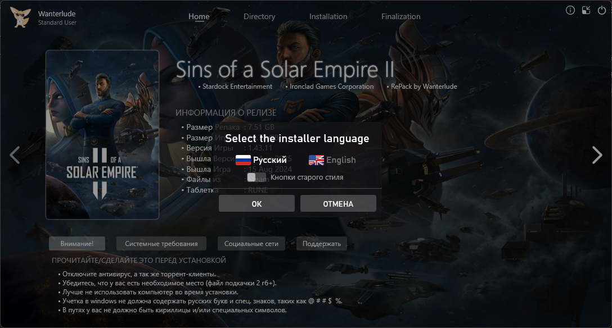Image resolution: width=612 pixels, height=328 pixels.
Task: Click the ОТМЕНА cancel button
Action: point(338,204)
